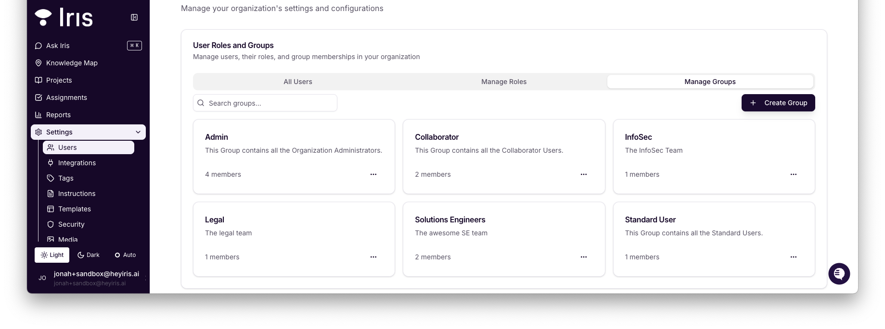Click the Ask Iris chat icon
Viewport: 885px width, 329px height.
point(38,46)
